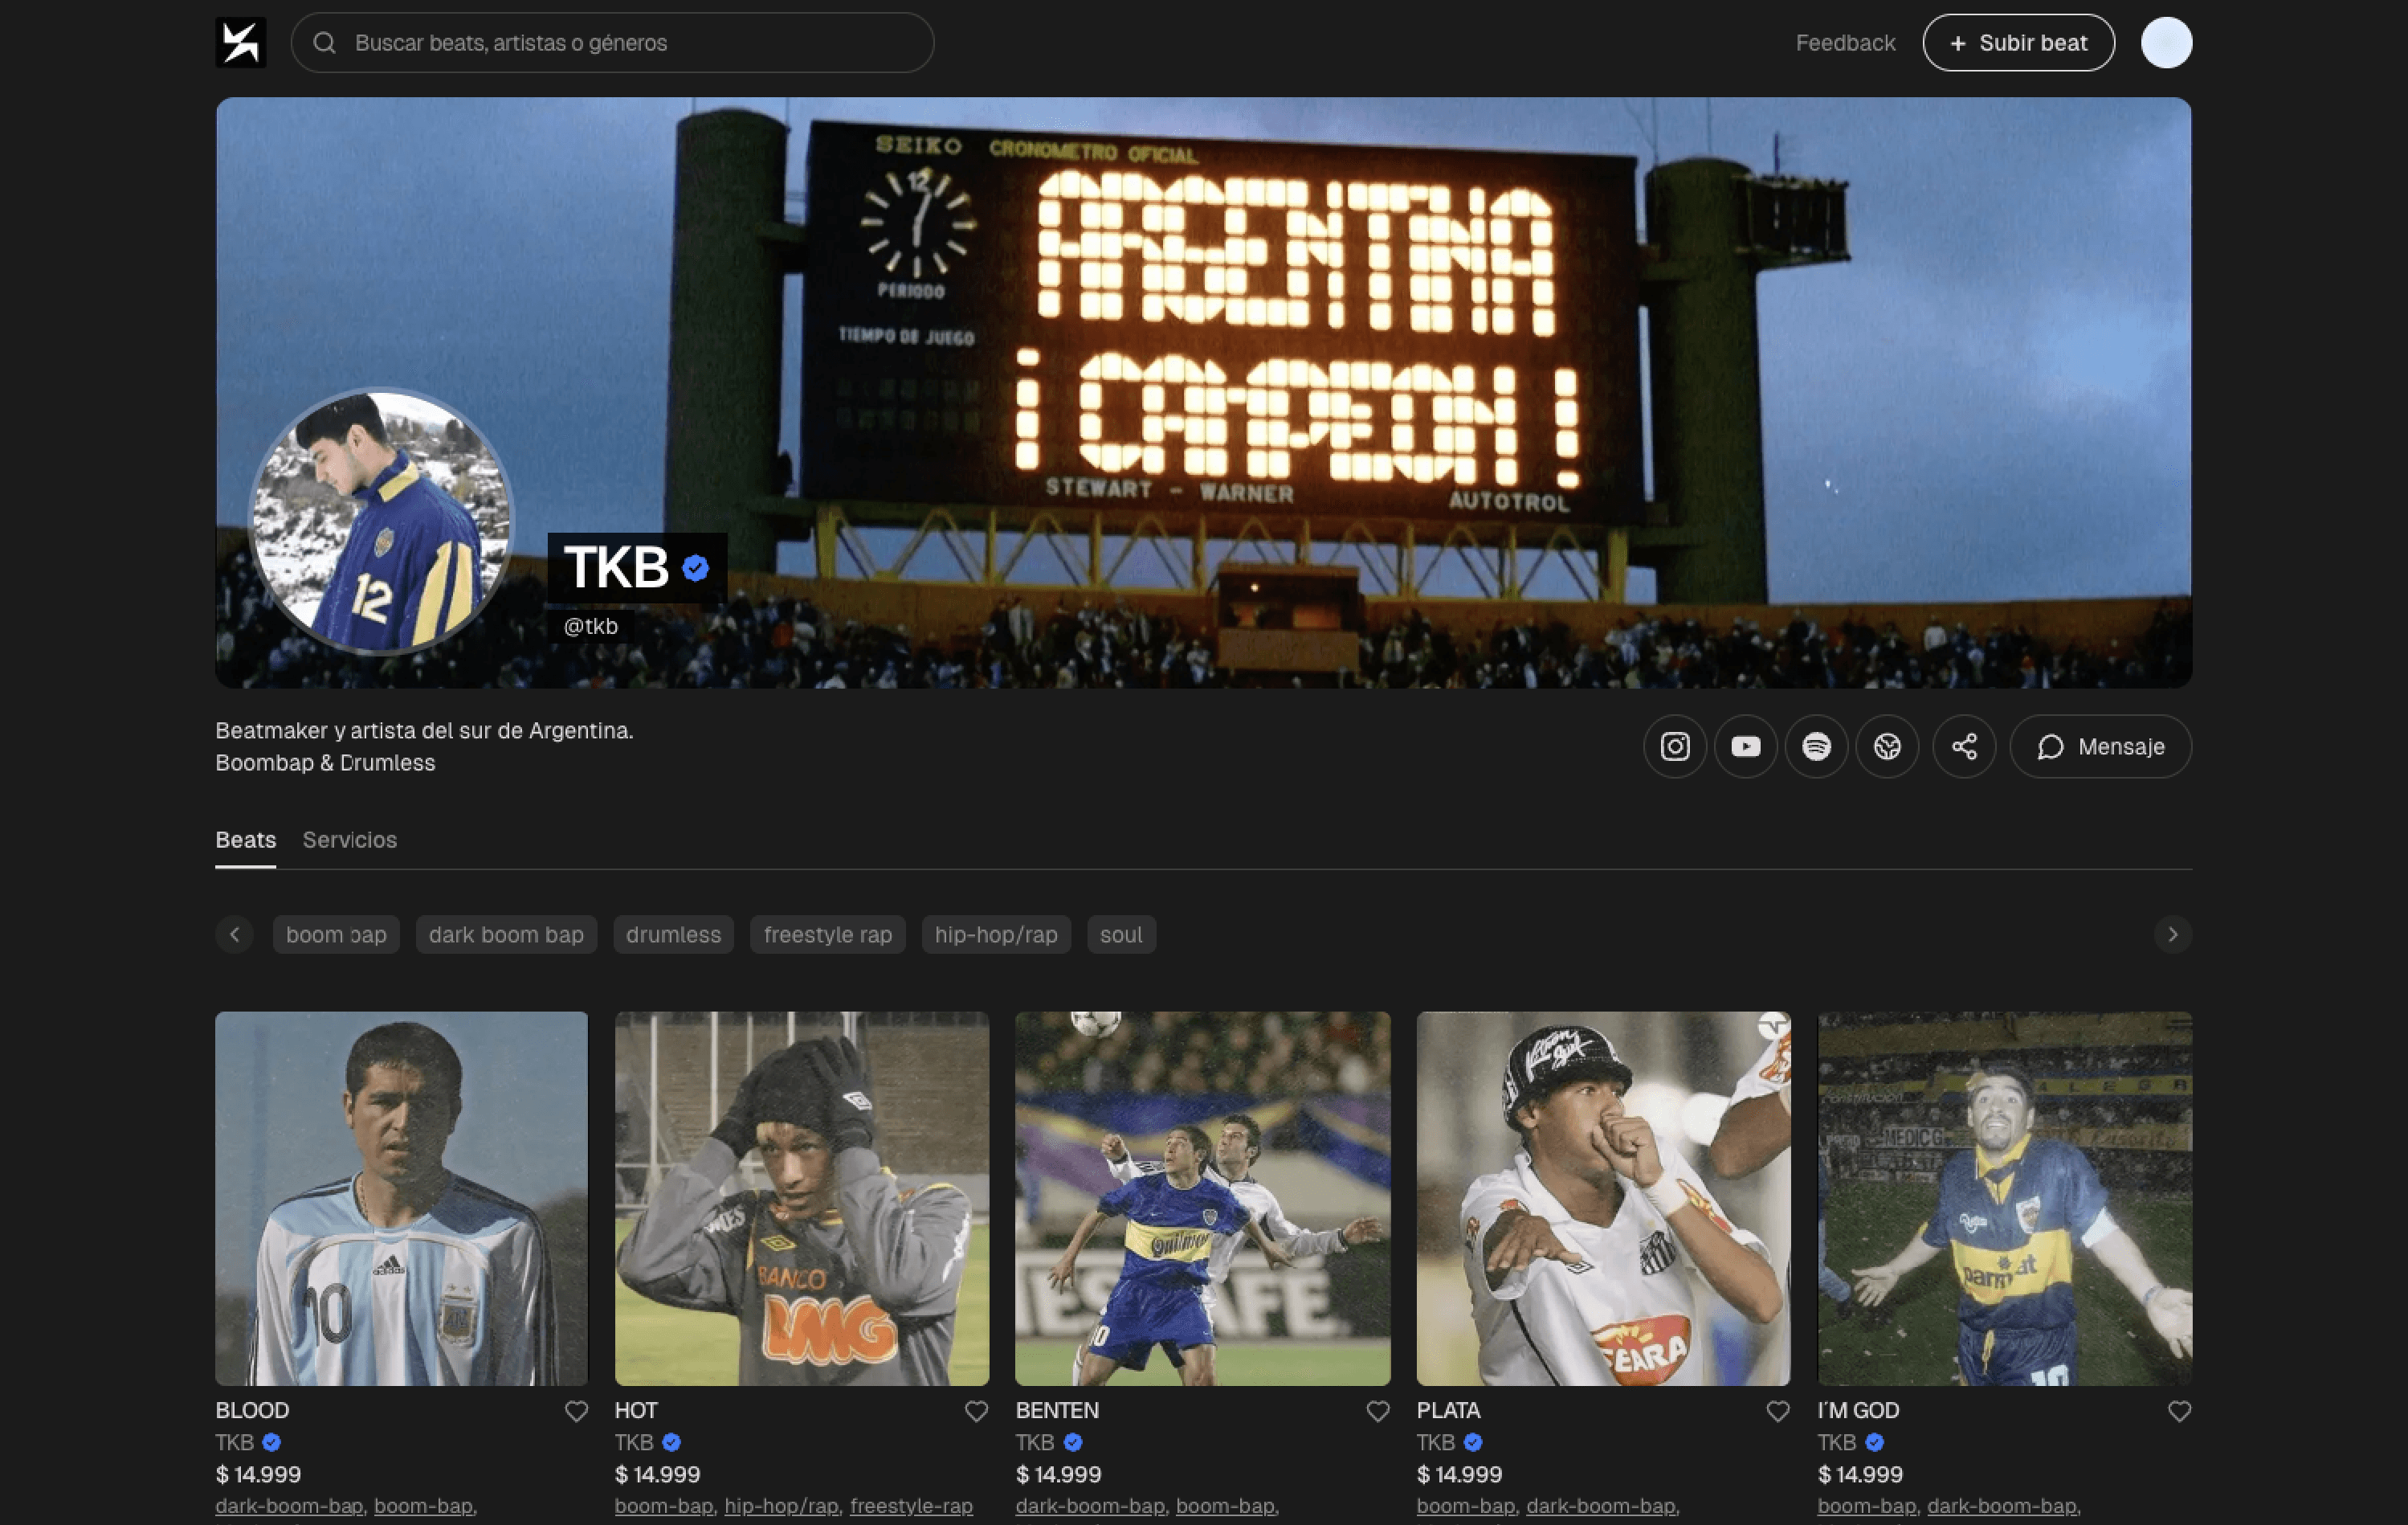This screenshot has width=2408, height=1525.
Task: Click the share profile icon
Action: [x=1964, y=746]
